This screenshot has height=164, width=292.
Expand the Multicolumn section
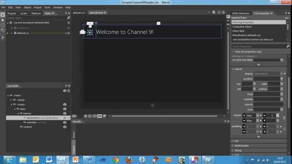point(233,146)
